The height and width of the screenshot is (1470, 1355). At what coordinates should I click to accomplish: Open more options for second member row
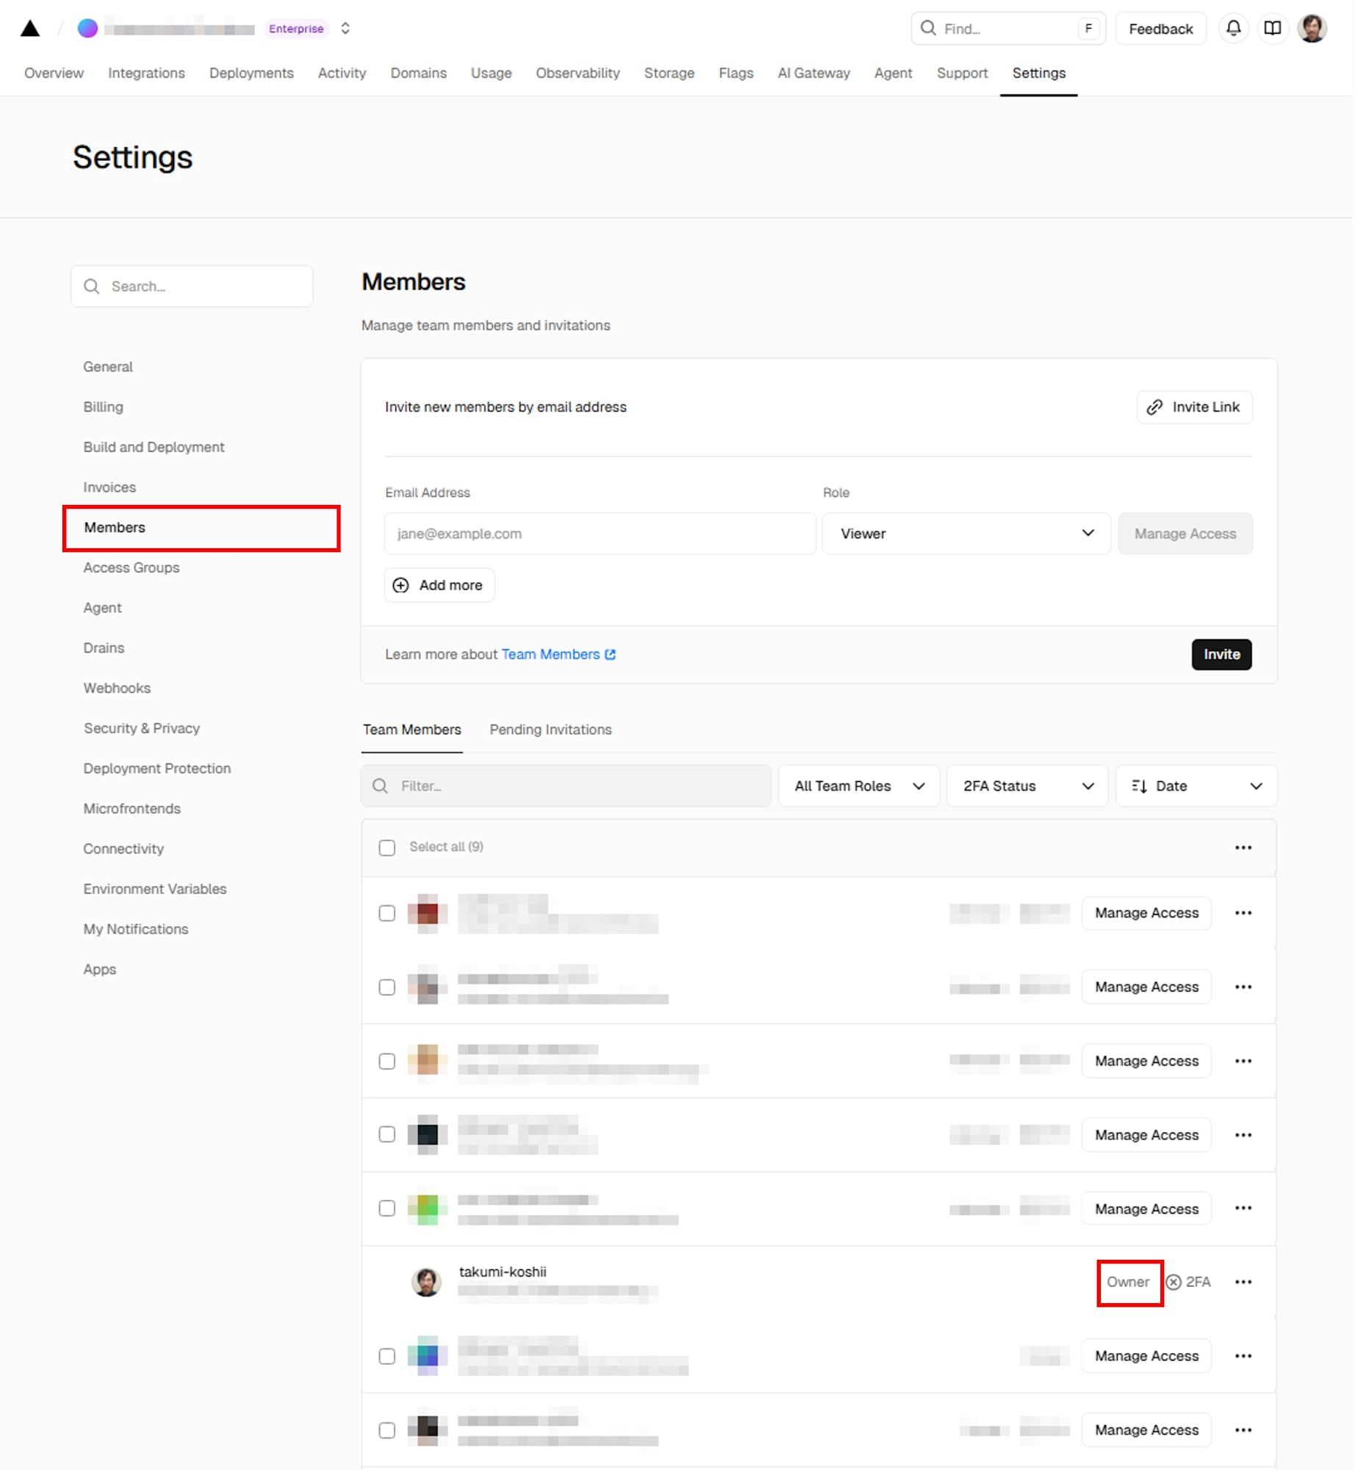(1243, 986)
